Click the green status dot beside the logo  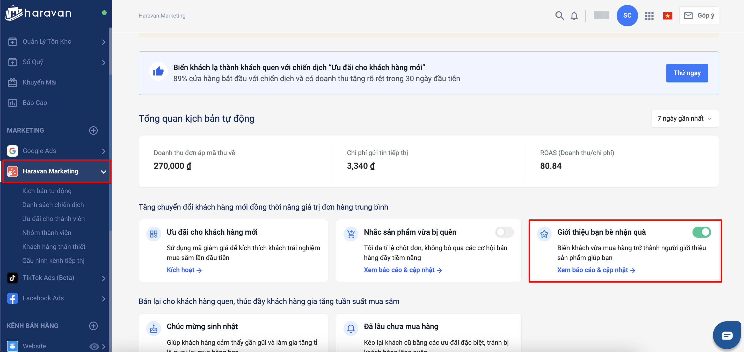104,13
